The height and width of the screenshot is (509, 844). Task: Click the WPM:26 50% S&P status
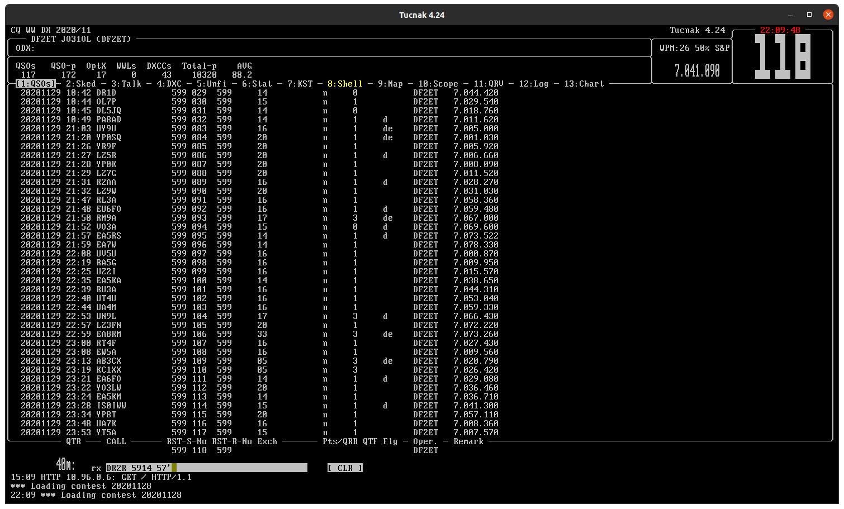pyautogui.click(x=695, y=48)
